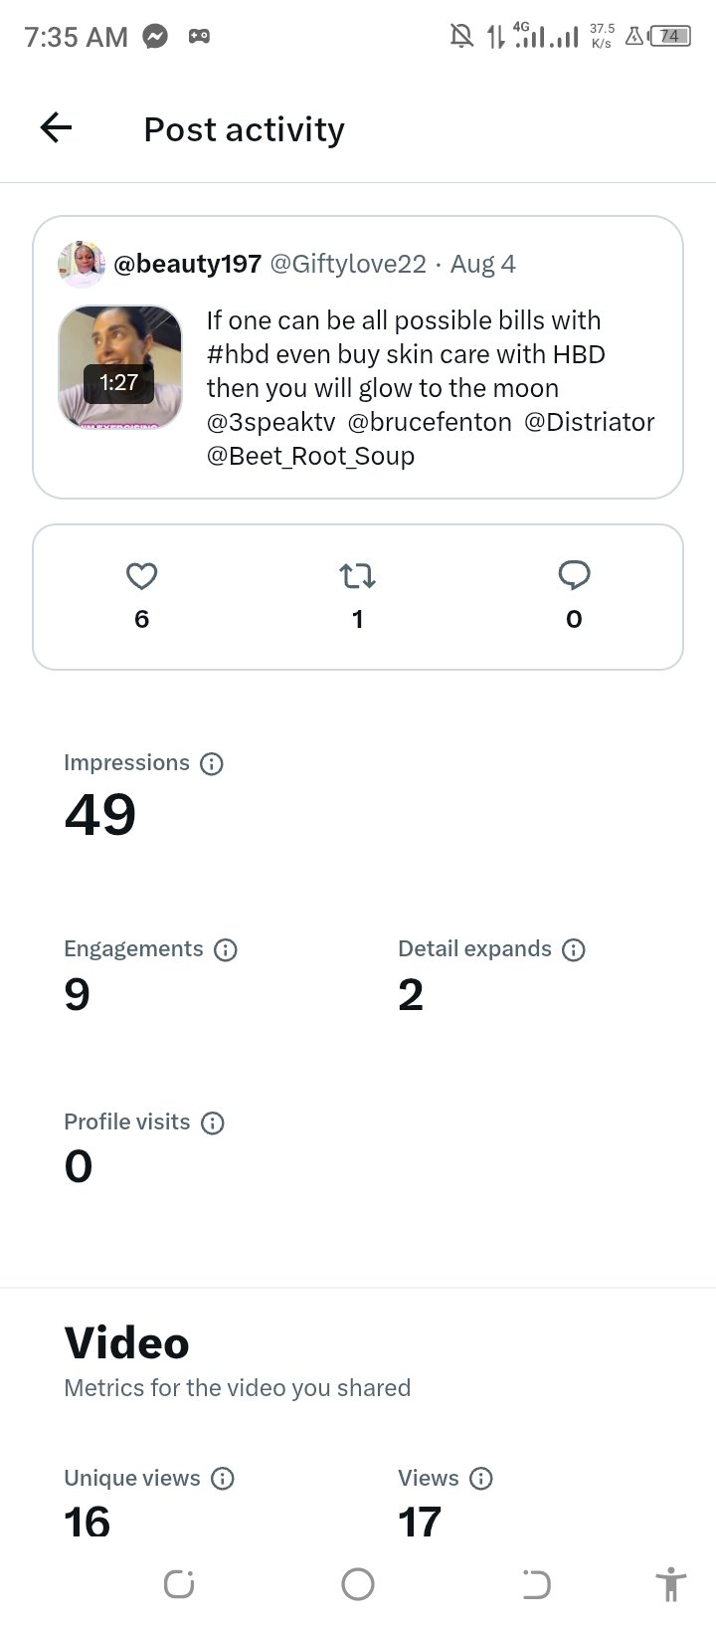The height and width of the screenshot is (1632, 716).
Task: Tap the replies speech bubble icon
Action: pos(574,575)
